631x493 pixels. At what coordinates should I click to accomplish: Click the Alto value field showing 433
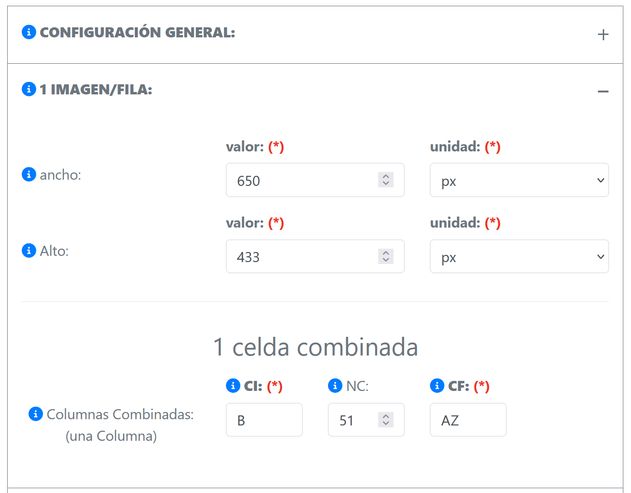point(302,256)
